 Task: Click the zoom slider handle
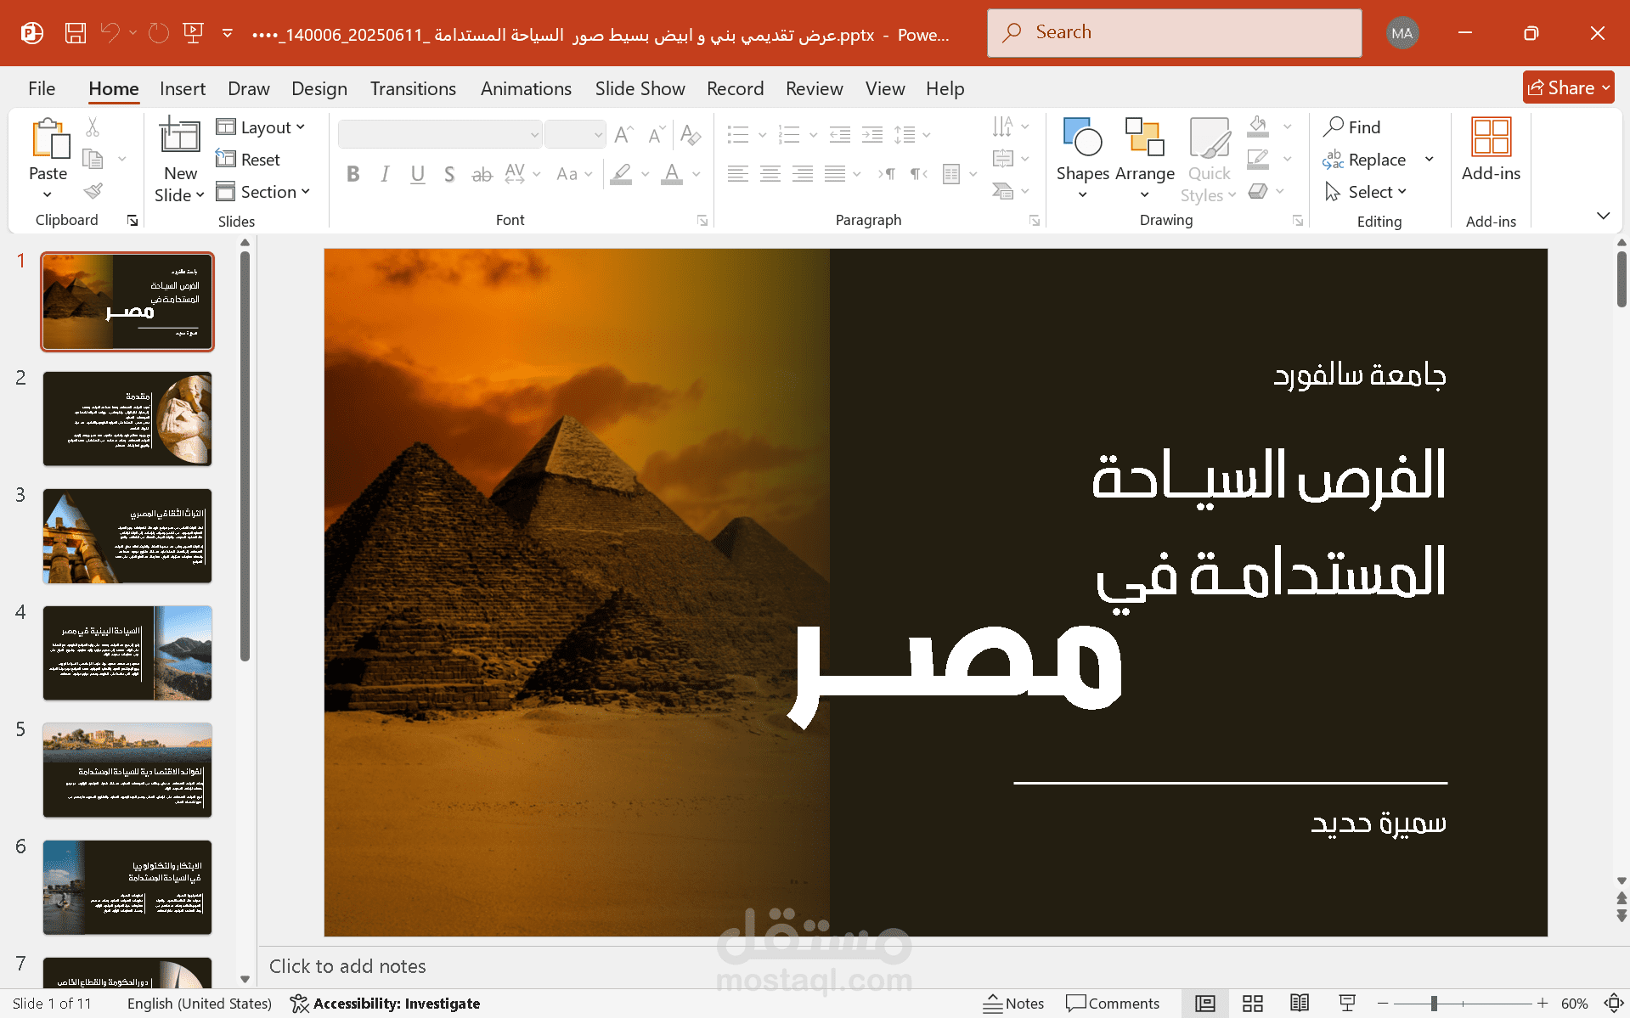pos(1434,1004)
